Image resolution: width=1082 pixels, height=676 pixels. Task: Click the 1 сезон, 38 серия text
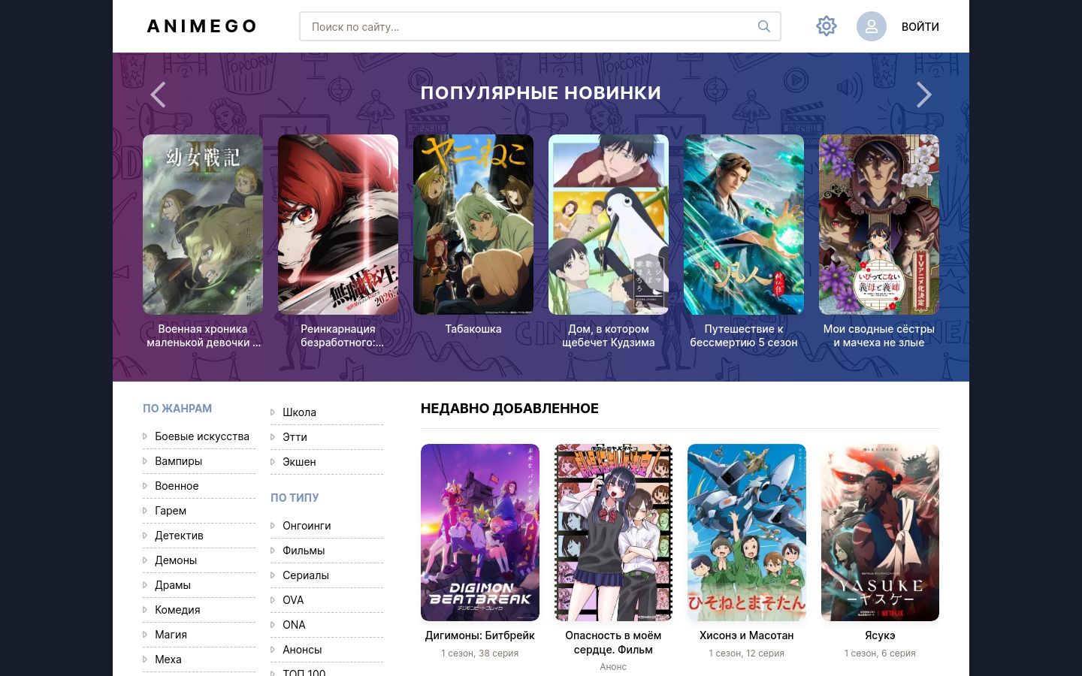point(480,653)
